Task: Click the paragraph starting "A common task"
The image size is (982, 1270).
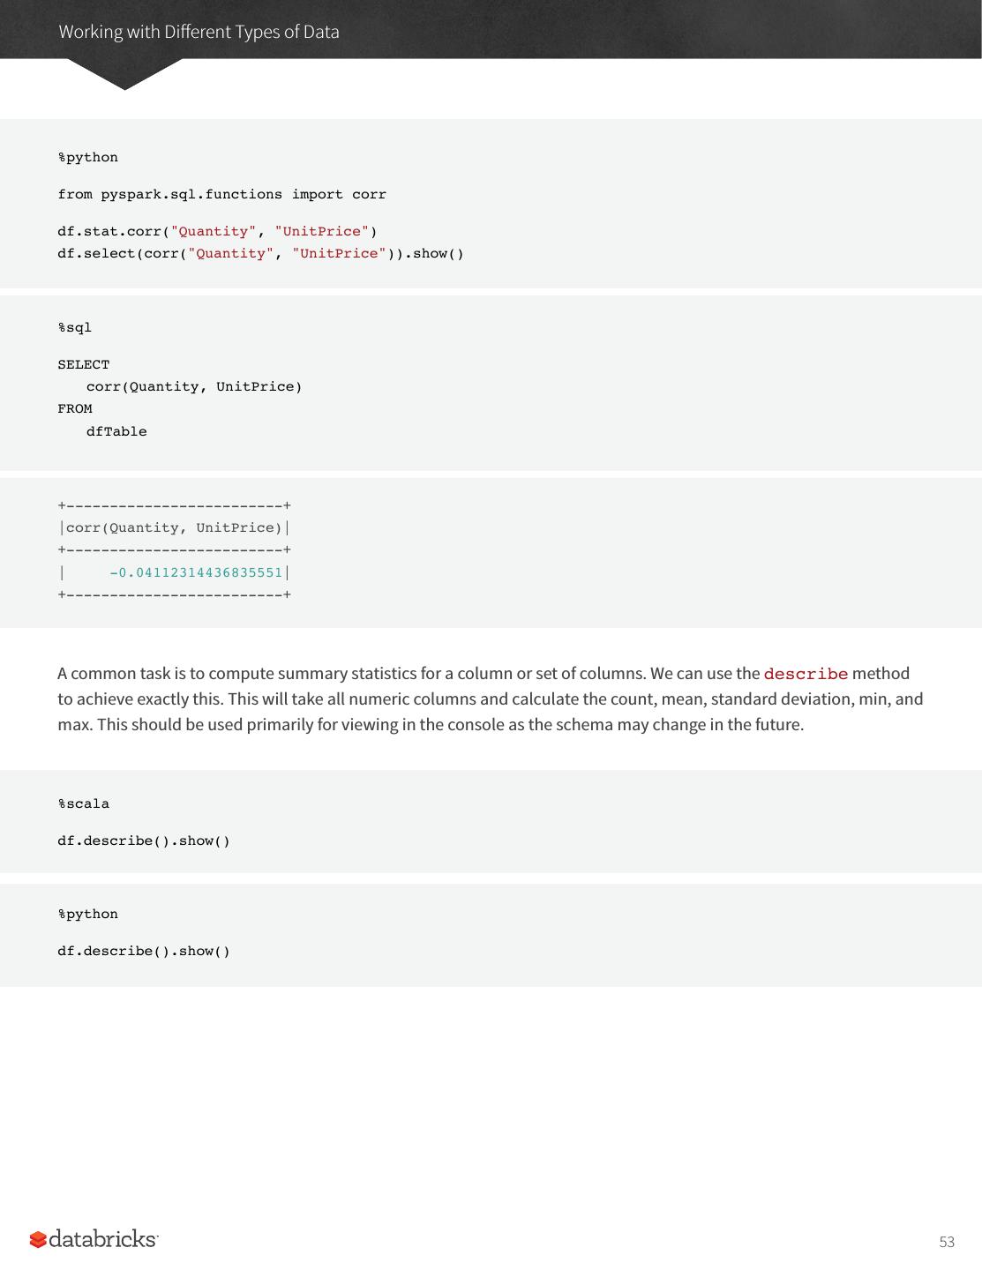Action: click(x=490, y=698)
